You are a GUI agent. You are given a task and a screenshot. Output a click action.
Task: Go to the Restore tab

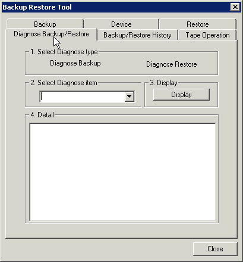(198, 24)
